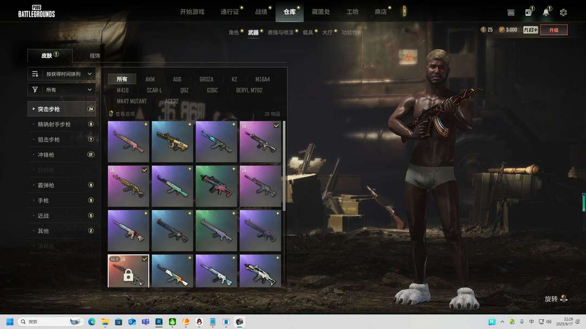Open the Windows Start menu

[10, 321]
